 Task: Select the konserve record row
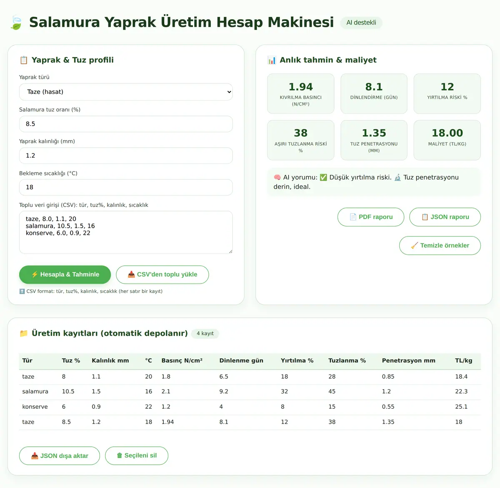pyautogui.click(x=250, y=407)
